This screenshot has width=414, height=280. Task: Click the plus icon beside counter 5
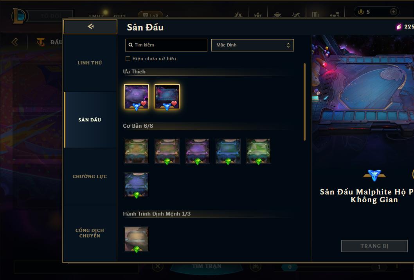(393, 12)
